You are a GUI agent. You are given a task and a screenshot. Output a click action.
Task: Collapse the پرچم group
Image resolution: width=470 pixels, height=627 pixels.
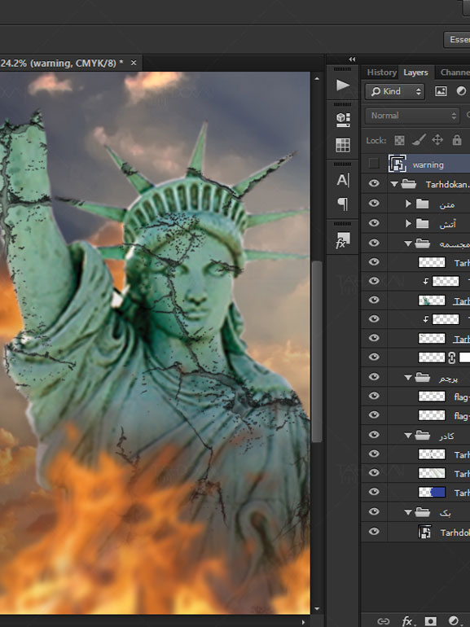408,378
